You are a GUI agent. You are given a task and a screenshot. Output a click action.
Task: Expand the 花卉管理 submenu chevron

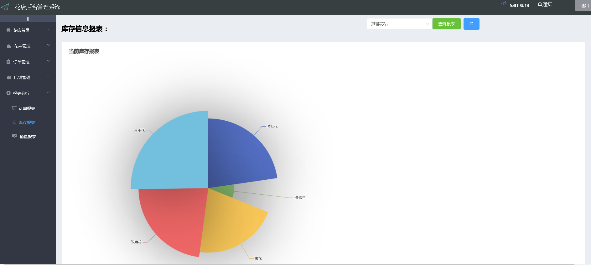(x=48, y=45)
